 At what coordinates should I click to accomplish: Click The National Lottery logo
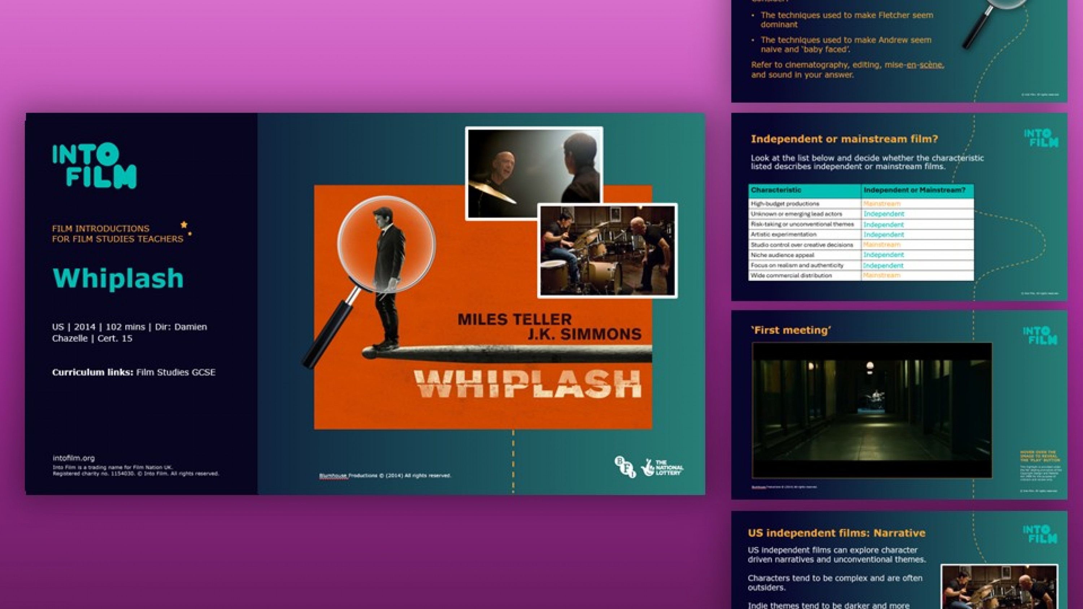tap(662, 467)
